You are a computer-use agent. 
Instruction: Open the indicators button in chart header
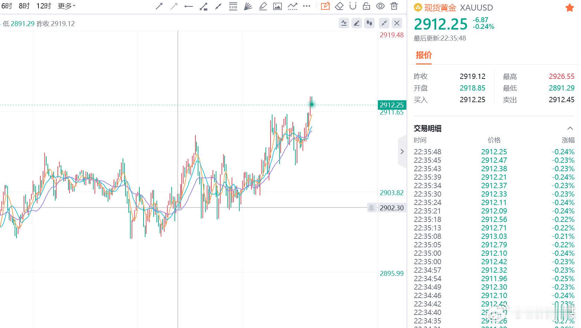click(344, 23)
